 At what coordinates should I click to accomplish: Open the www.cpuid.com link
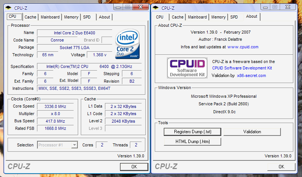click(x=243, y=47)
